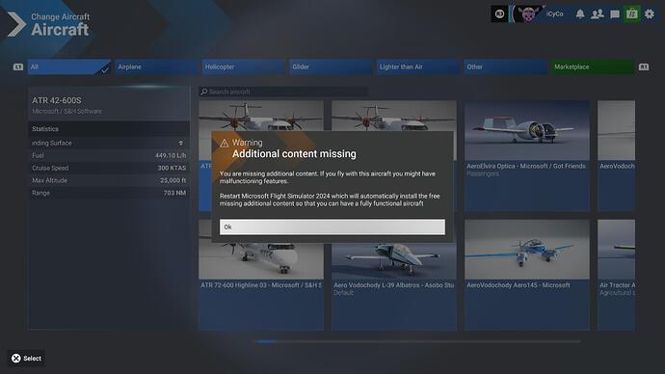This screenshot has width=665, height=374.
Task: Click the second ATR aircraft thumbnail behind the dialog
Action: (394, 116)
